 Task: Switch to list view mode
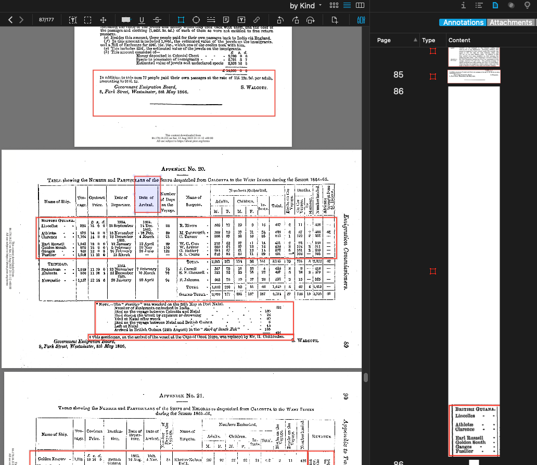click(347, 5)
